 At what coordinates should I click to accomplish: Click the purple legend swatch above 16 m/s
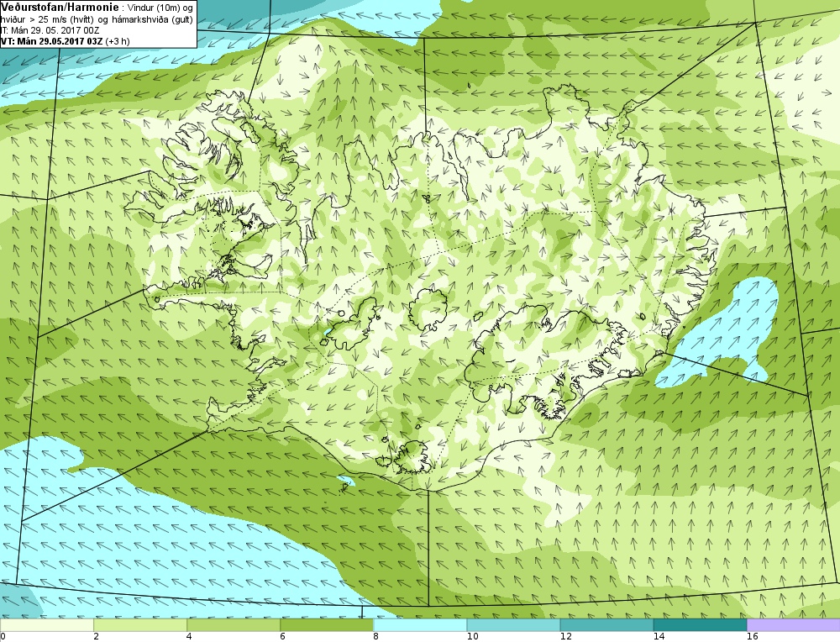[794, 625]
